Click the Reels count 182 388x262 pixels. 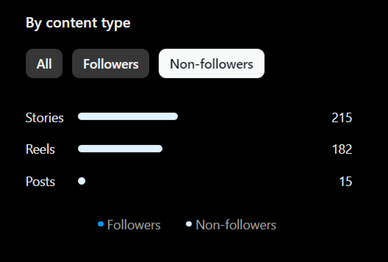click(342, 149)
